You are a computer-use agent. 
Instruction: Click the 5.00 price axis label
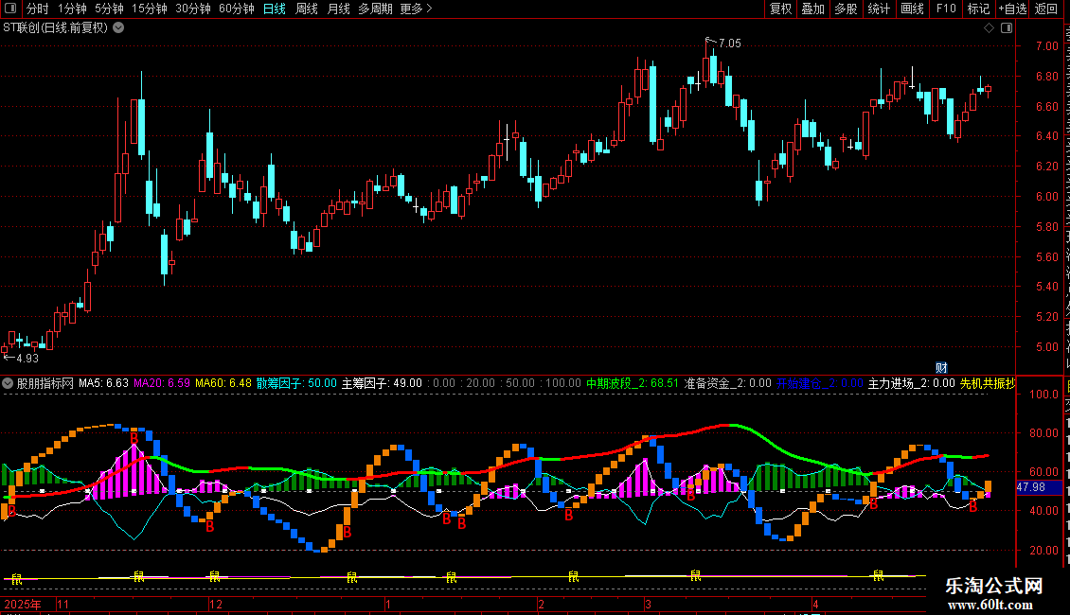click(1046, 346)
